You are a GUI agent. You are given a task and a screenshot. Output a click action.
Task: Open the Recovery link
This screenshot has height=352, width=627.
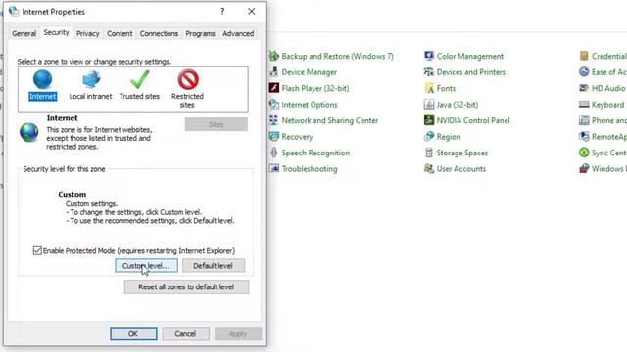tap(297, 137)
